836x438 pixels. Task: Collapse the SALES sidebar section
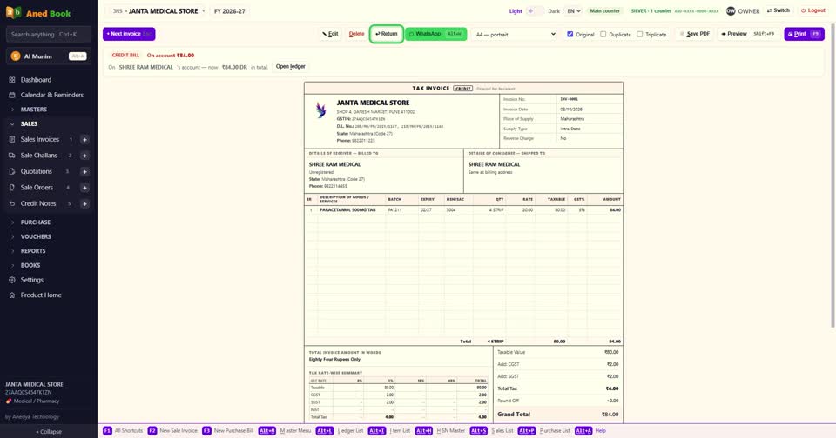click(29, 123)
